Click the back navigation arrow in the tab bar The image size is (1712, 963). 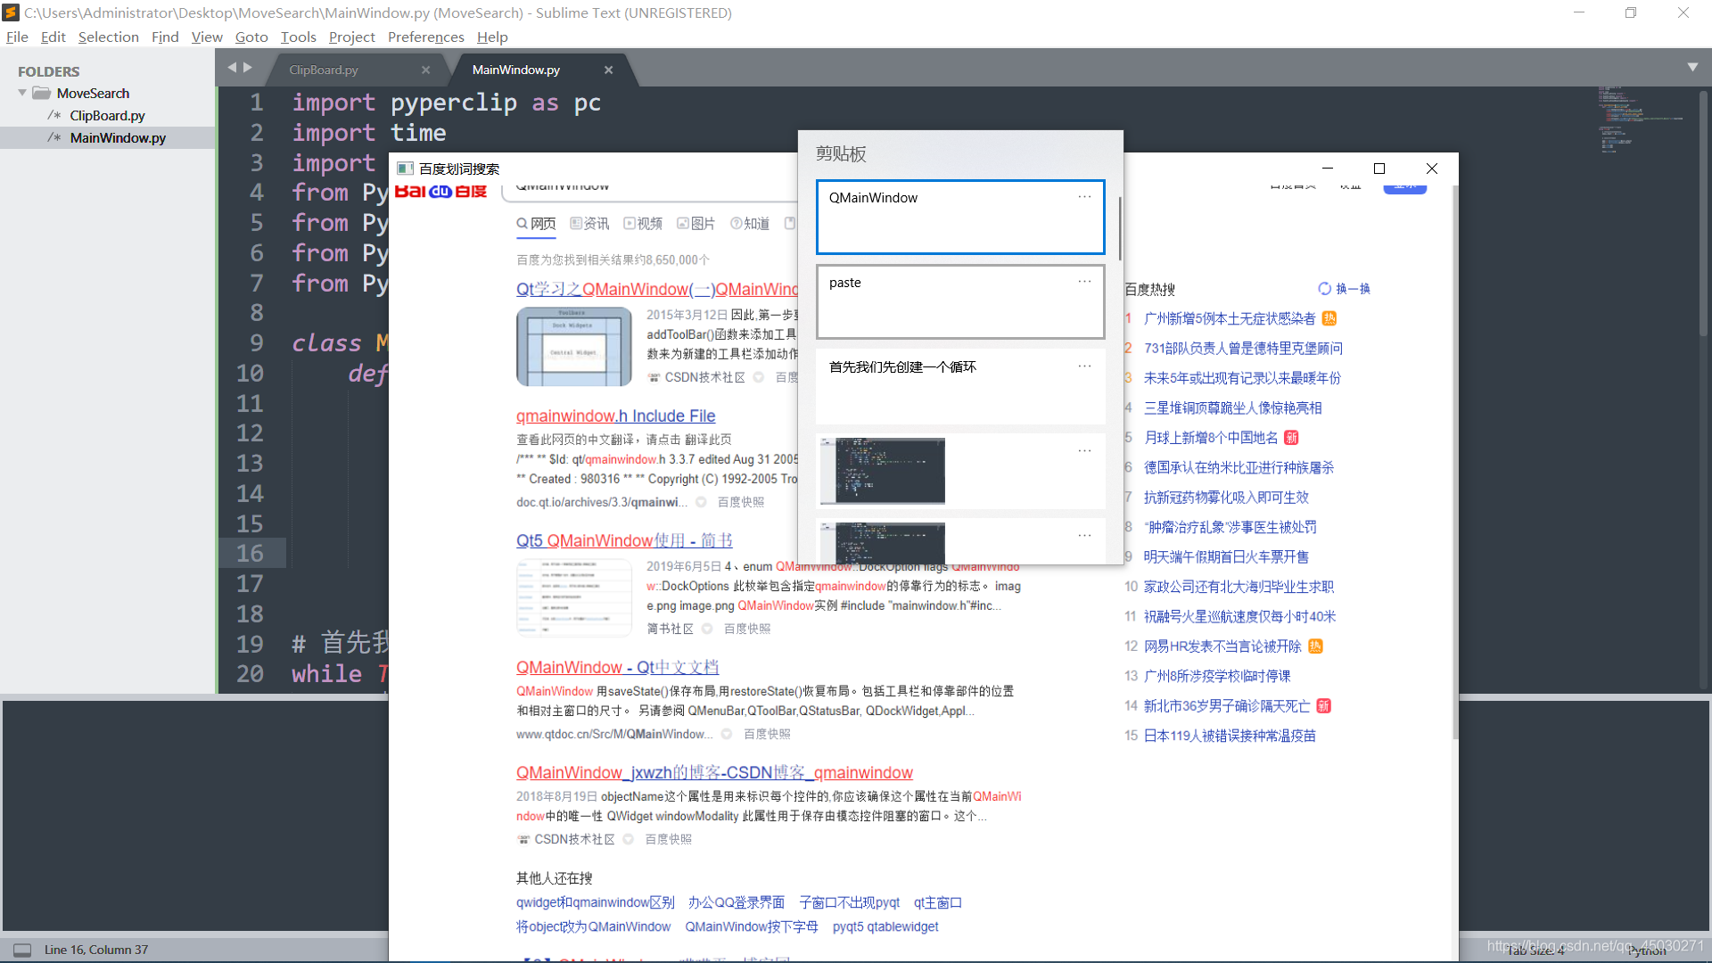tap(232, 67)
